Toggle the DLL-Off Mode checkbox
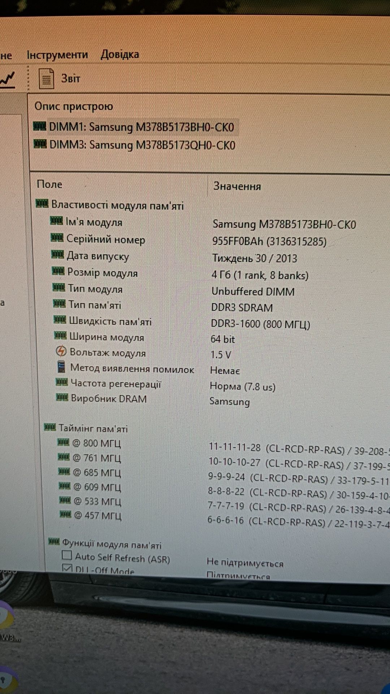Image resolution: width=390 pixels, height=694 pixels. [x=68, y=568]
